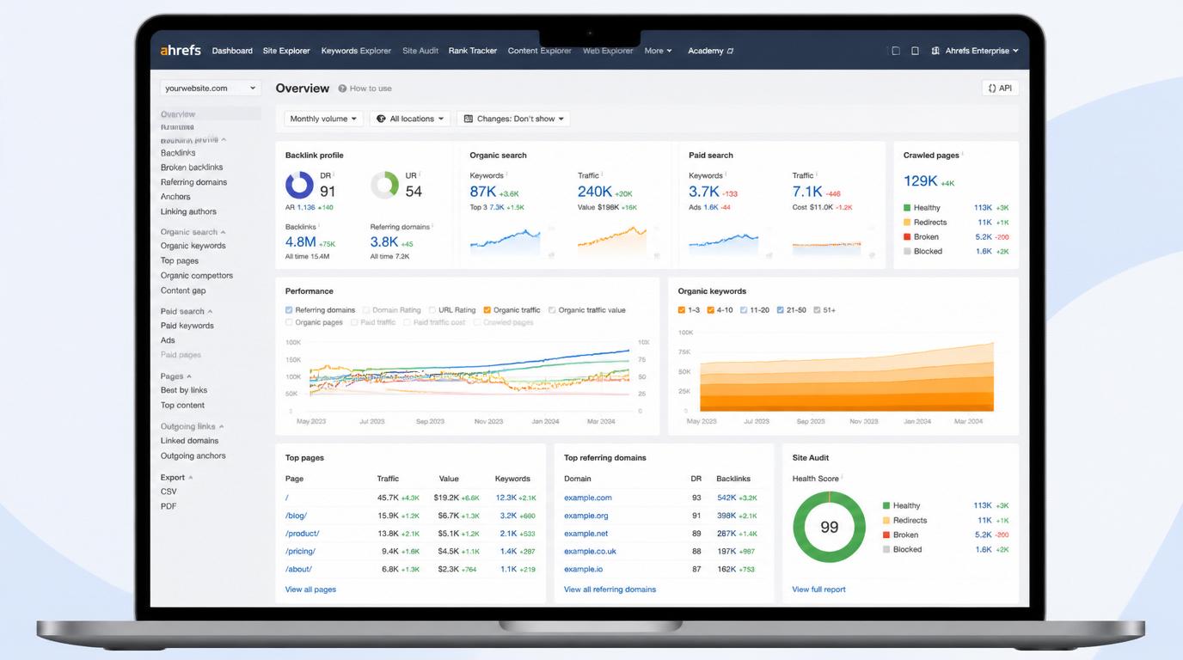Click the How to use help icon
The height and width of the screenshot is (660, 1183).
tap(342, 89)
